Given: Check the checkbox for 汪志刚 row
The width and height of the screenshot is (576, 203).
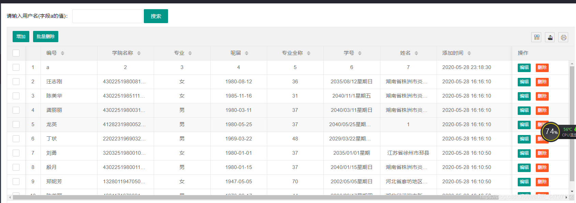Looking at the screenshot, I should (16, 82).
